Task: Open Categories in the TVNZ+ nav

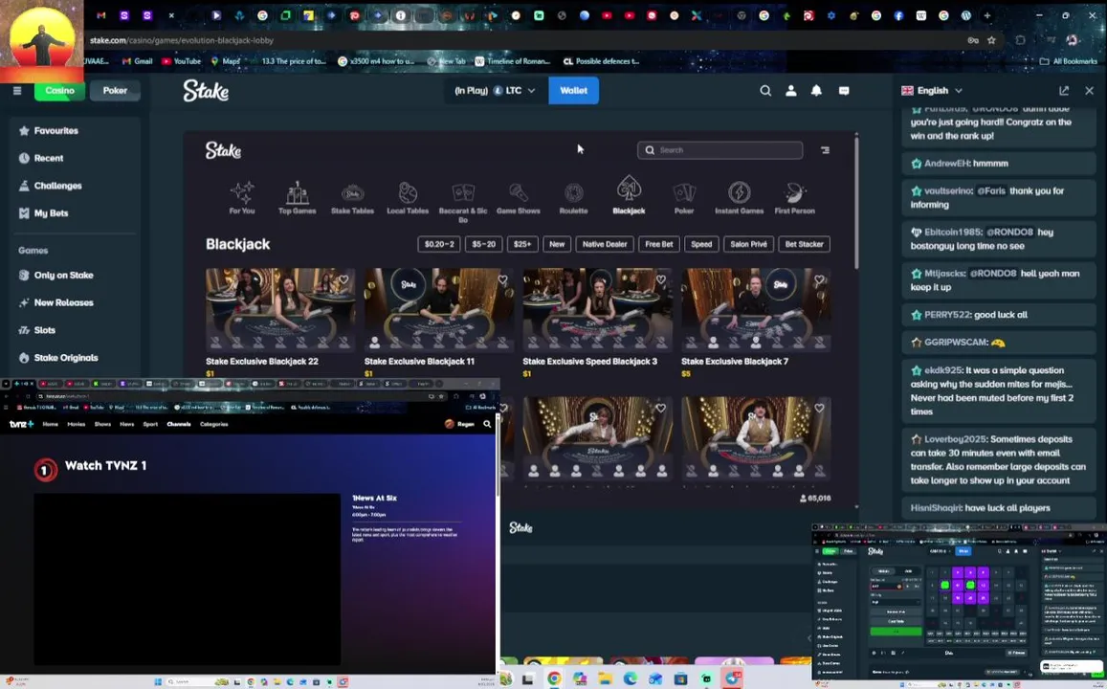Action: (214, 424)
